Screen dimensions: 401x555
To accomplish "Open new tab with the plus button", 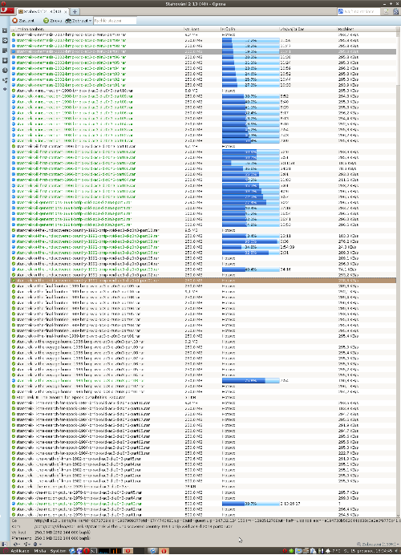I will [x=75, y=12].
